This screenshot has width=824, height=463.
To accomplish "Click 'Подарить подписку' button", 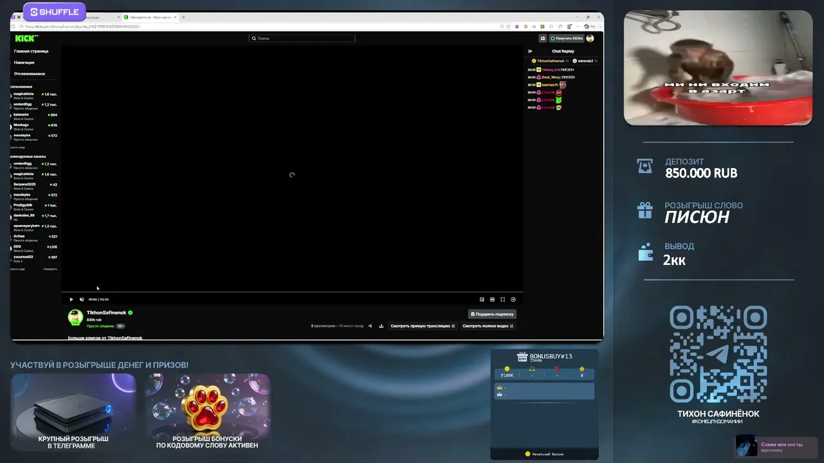I will [492, 314].
